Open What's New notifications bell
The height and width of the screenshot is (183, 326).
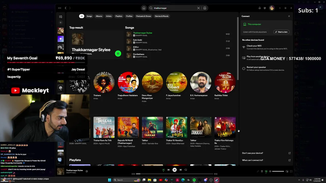(260, 8)
